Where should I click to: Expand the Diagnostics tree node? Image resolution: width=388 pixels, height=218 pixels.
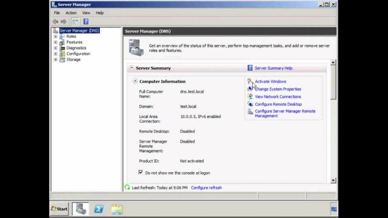click(55, 48)
